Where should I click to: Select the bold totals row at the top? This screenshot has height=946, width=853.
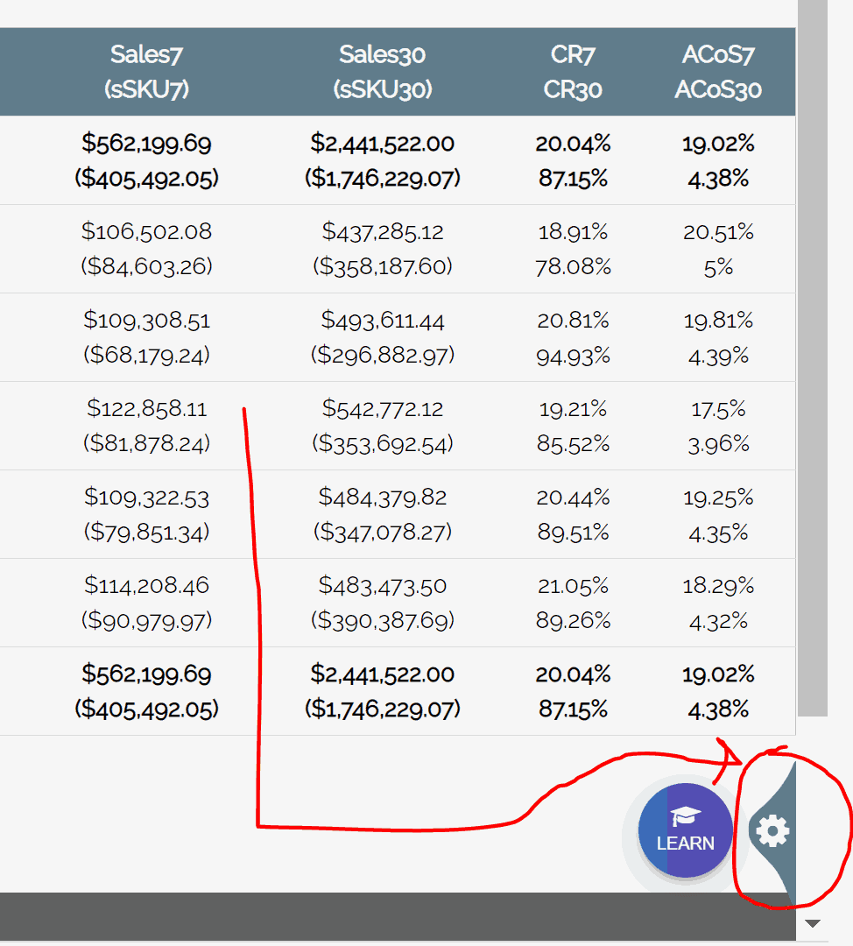click(x=382, y=160)
